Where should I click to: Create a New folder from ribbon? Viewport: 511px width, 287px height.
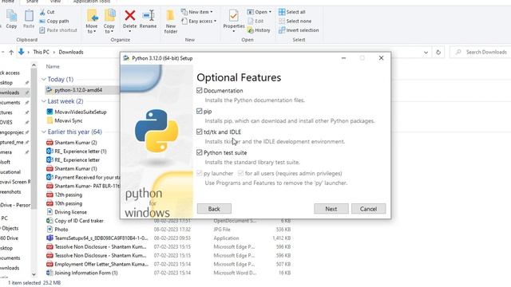point(171,22)
